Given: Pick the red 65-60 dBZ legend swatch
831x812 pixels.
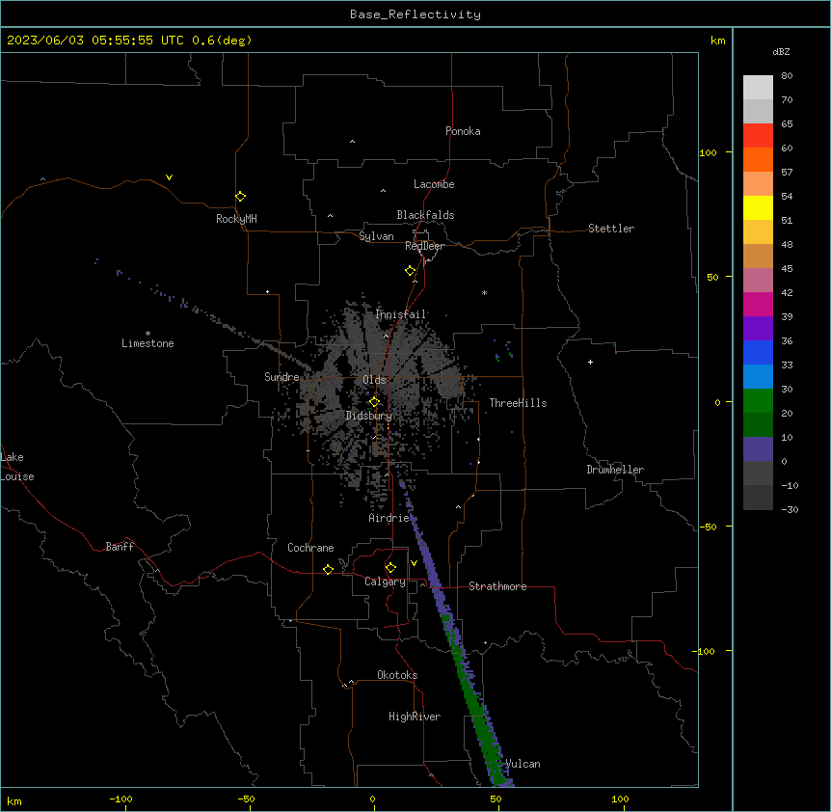Looking at the screenshot, I should [x=758, y=136].
